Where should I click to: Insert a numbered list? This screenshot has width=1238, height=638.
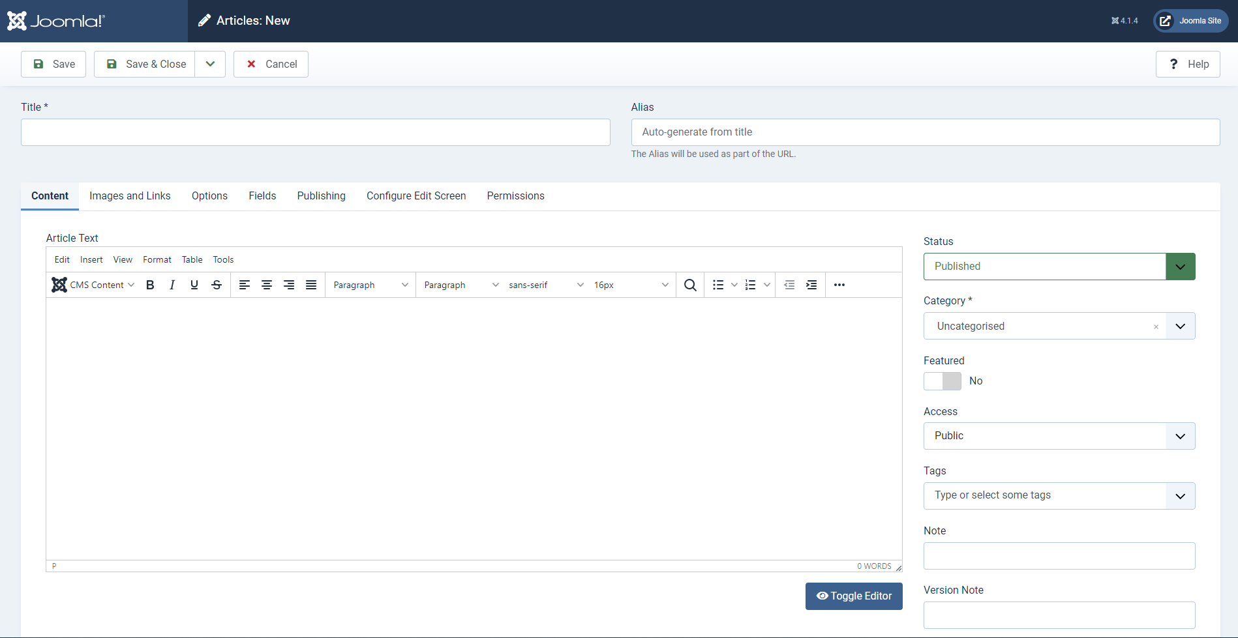click(x=751, y=285)
